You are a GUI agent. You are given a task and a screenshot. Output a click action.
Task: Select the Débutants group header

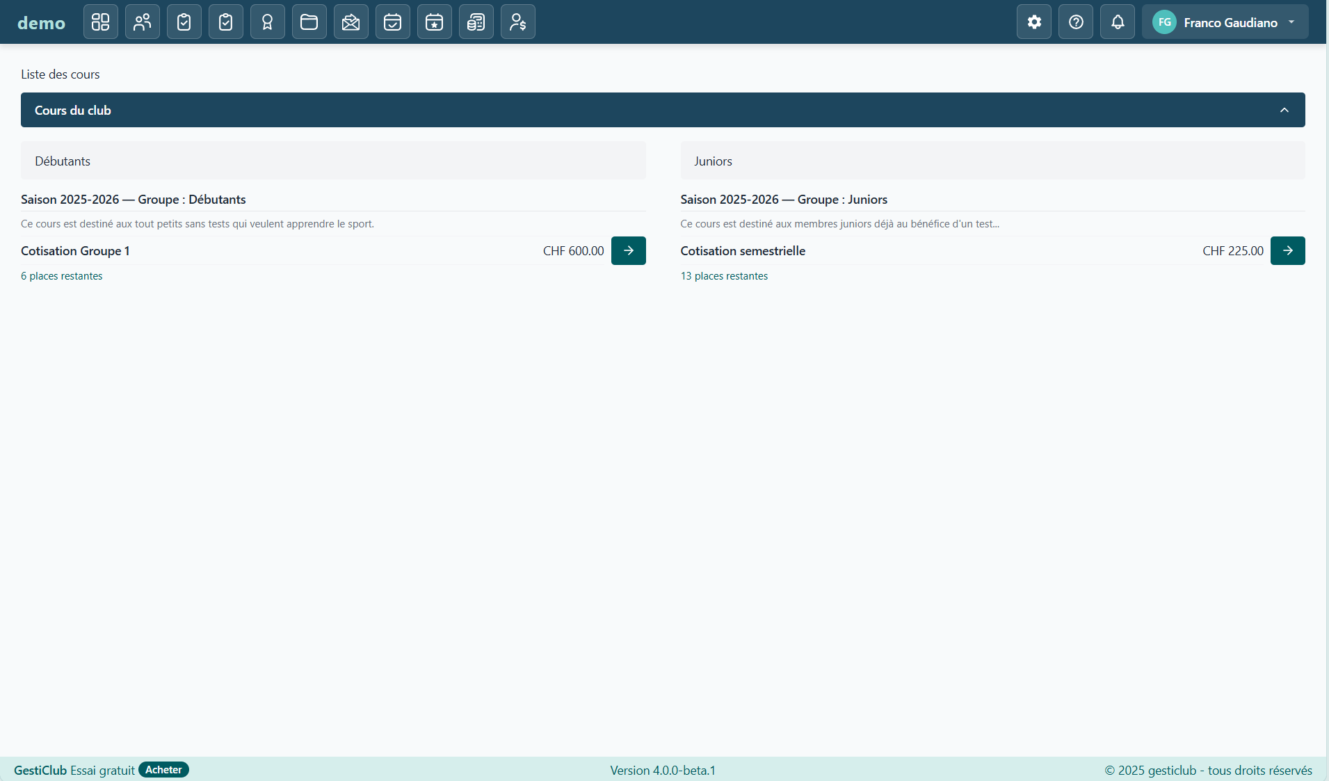[x=333, y=161]
